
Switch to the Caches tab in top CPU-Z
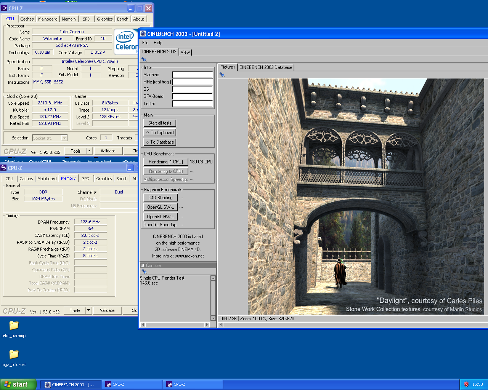[27, 19]
